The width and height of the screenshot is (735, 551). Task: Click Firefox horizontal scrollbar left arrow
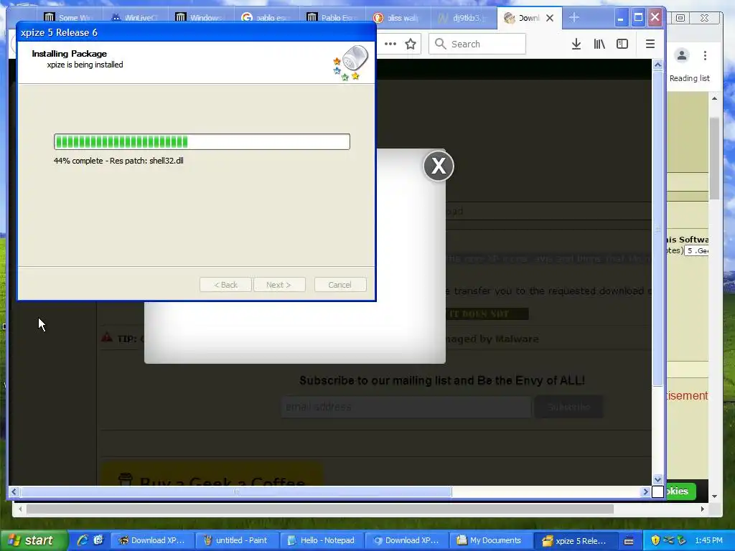click(14, 491)
